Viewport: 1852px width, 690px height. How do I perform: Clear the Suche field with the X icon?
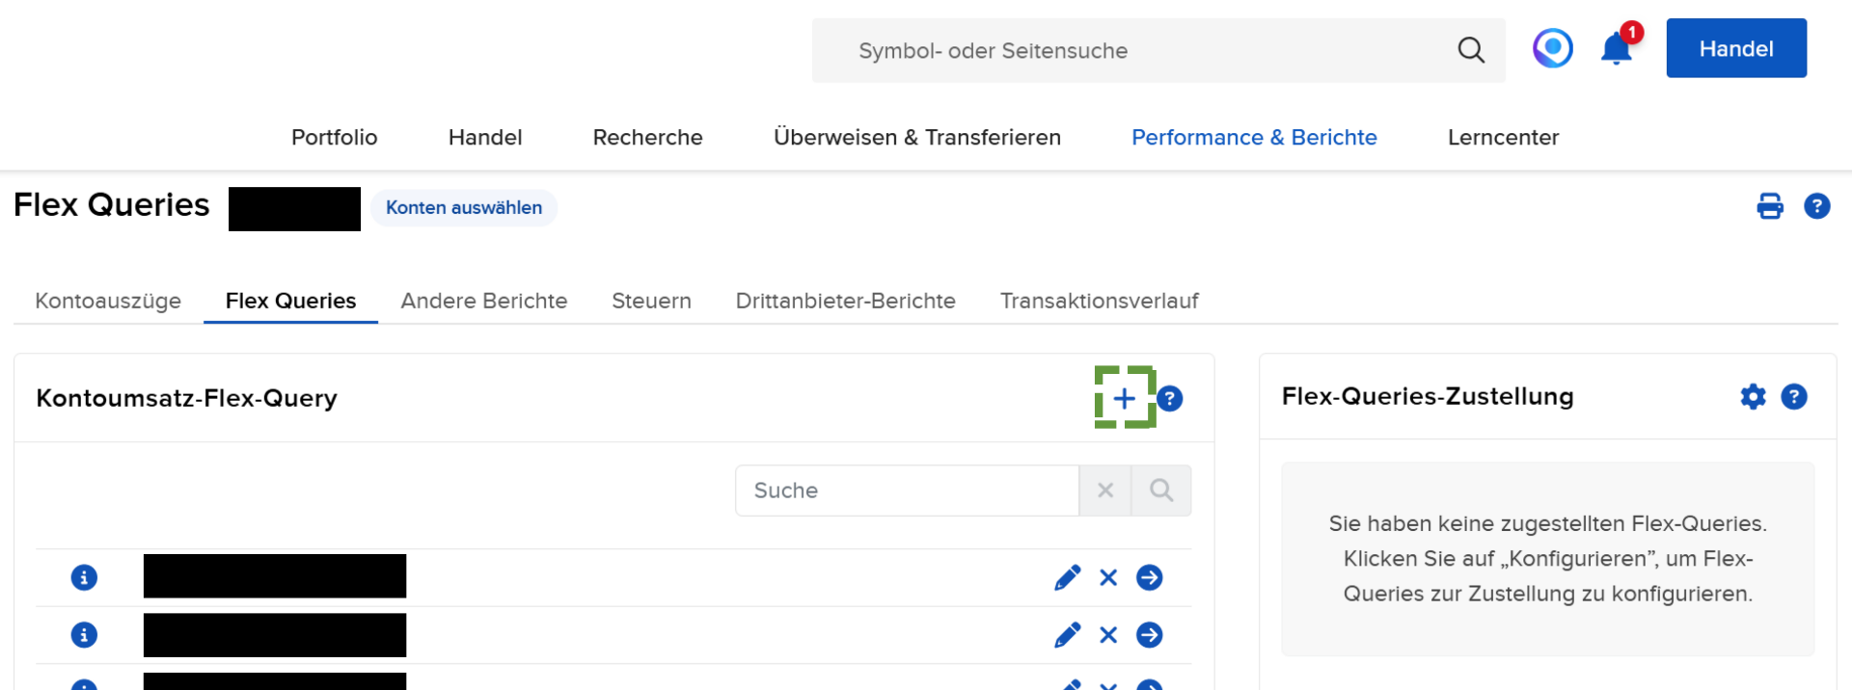1105,491
